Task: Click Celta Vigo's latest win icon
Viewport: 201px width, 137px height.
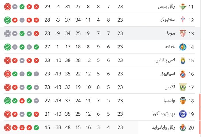Action: 7,20
